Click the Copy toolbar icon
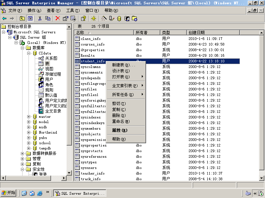The height and width of the screenshot is (198, 265). [48, 18]
